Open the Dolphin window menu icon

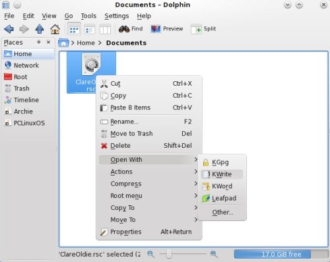(6, 5)
